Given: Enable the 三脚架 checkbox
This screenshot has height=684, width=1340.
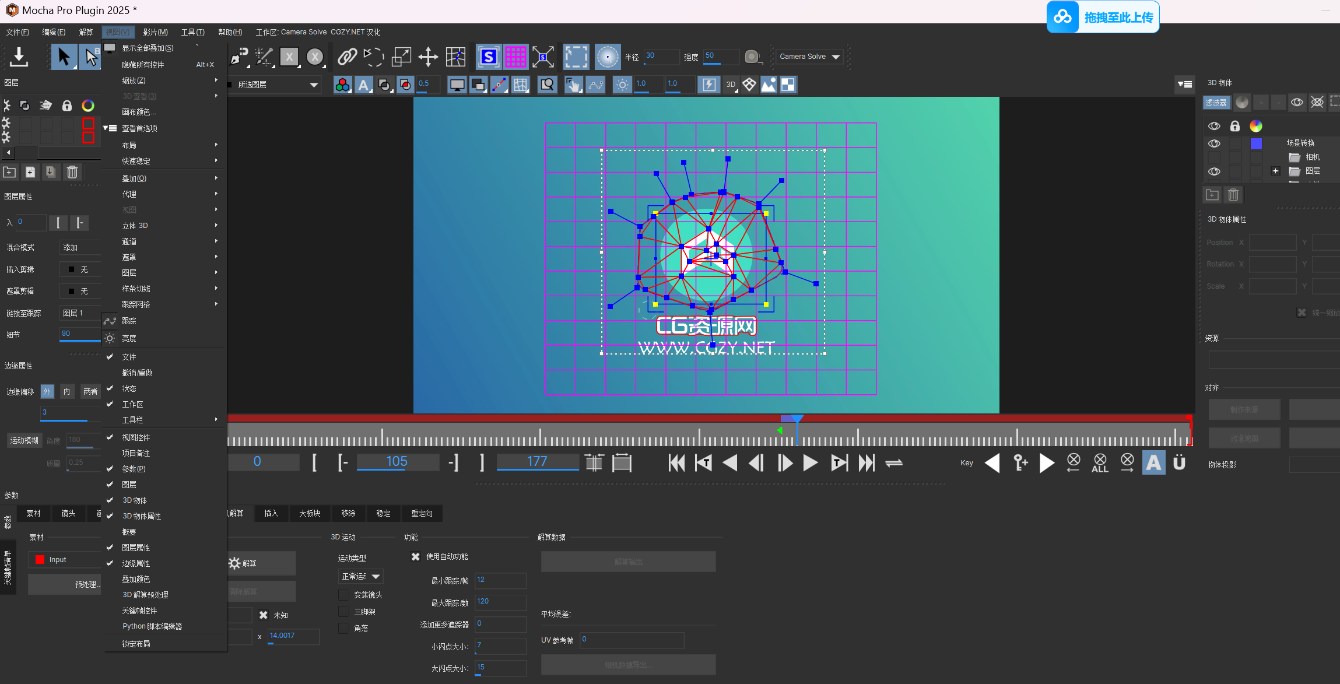Looking at the screenshot, I should 343,611.
